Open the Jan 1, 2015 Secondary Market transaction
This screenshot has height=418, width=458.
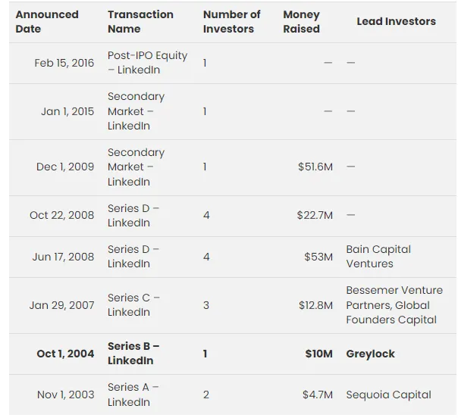[x=136, y=111]
